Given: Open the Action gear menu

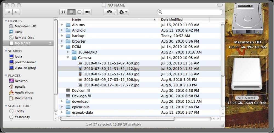Looking at the screenshot, I should point(123,12).
